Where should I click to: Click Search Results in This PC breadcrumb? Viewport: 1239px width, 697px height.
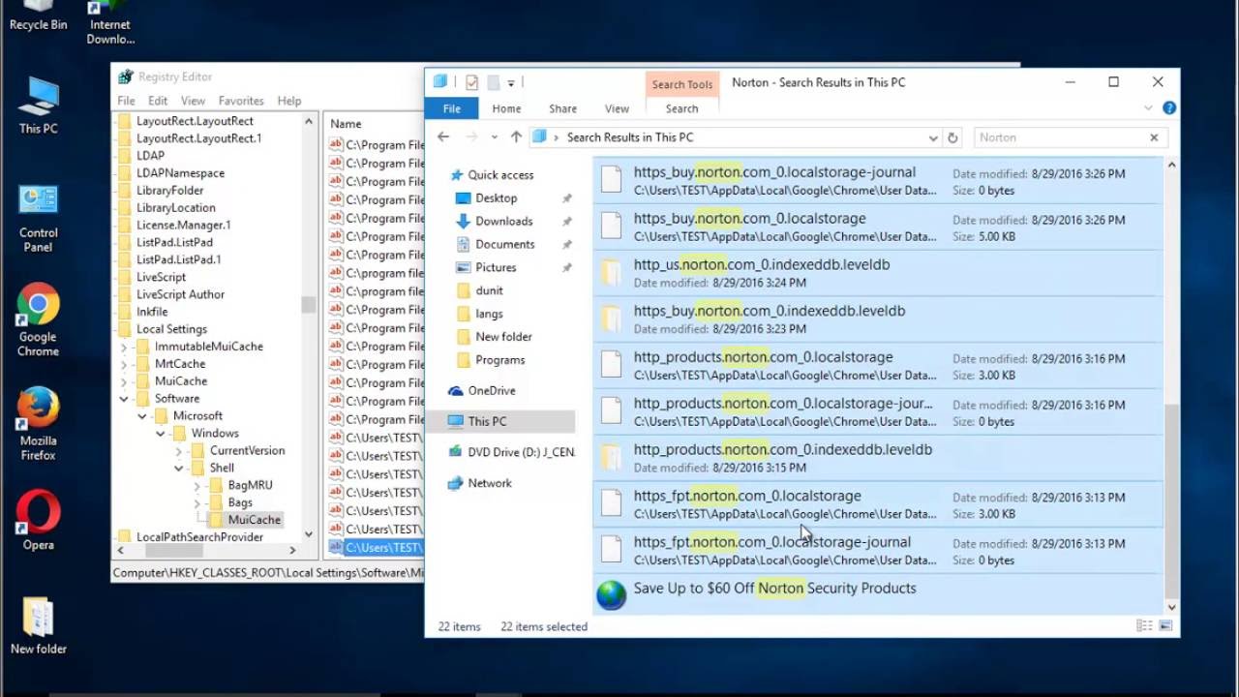(x=630, y=137)
